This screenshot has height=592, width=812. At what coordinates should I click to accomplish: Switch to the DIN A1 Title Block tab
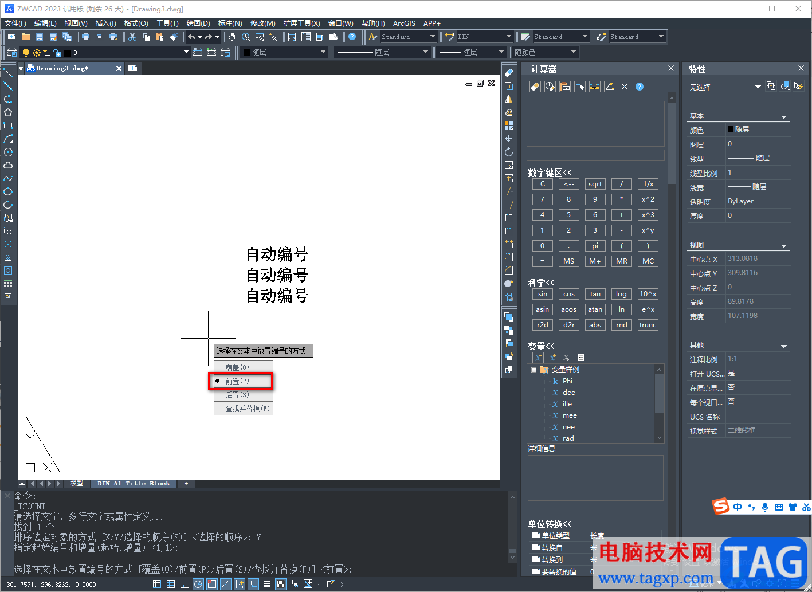[134, 484]
